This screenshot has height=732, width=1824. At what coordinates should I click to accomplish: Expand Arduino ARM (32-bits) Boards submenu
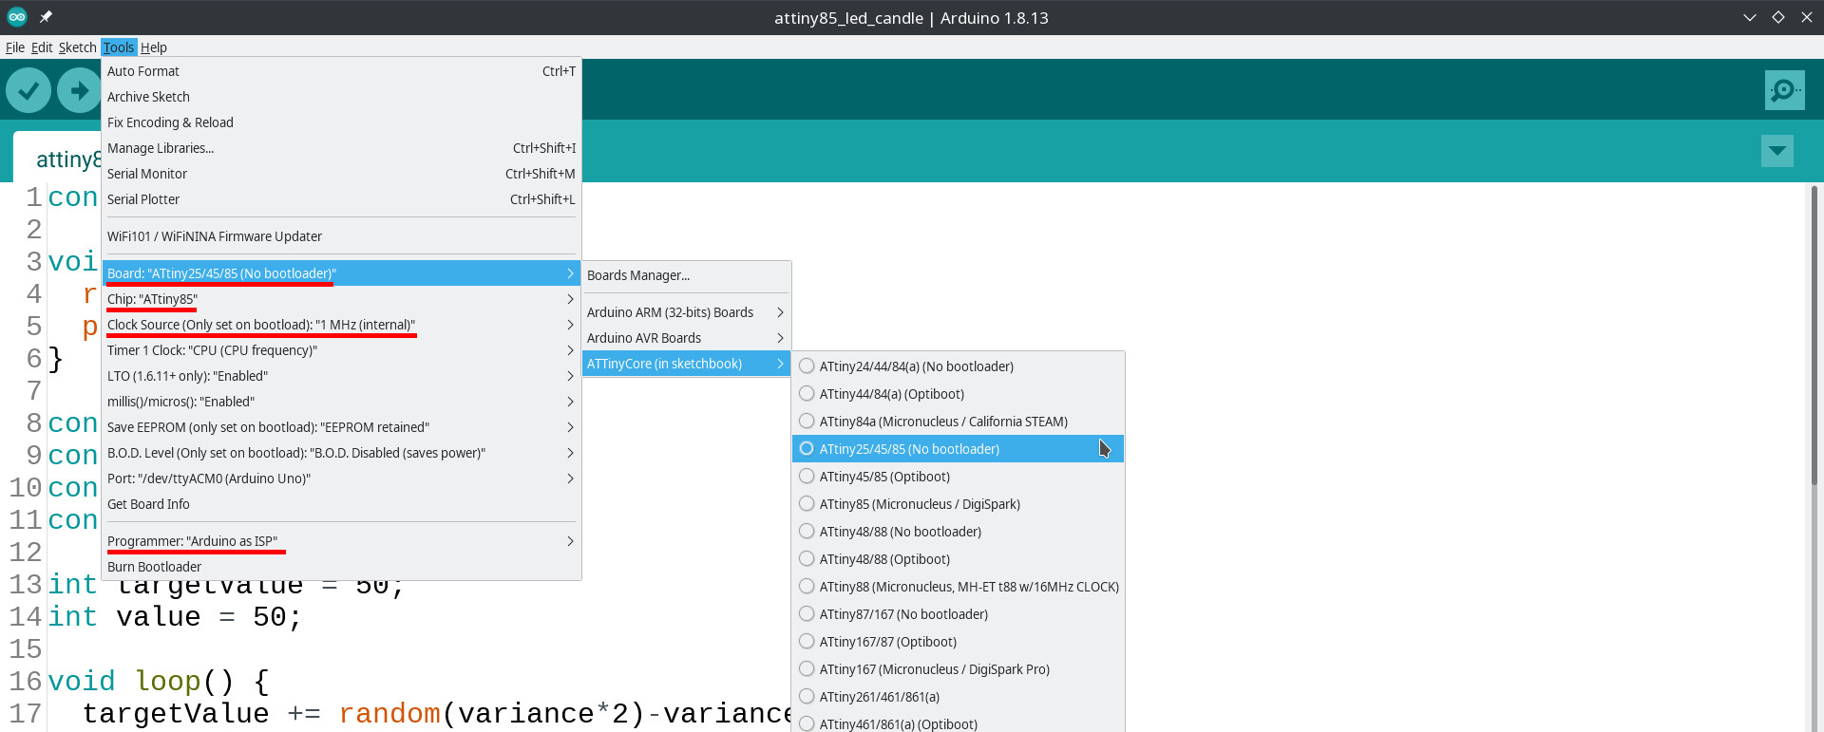click(x=686, y=312)
